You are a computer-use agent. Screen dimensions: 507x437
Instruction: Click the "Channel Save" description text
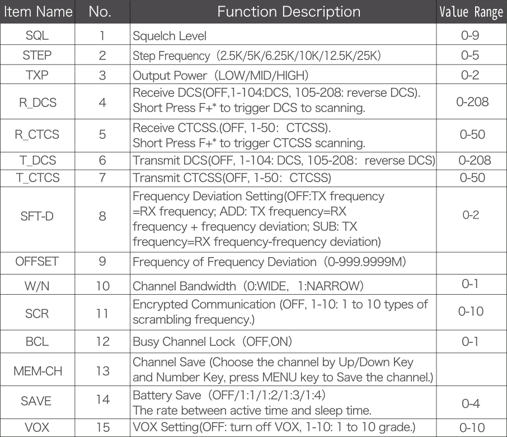coord(283,370)
